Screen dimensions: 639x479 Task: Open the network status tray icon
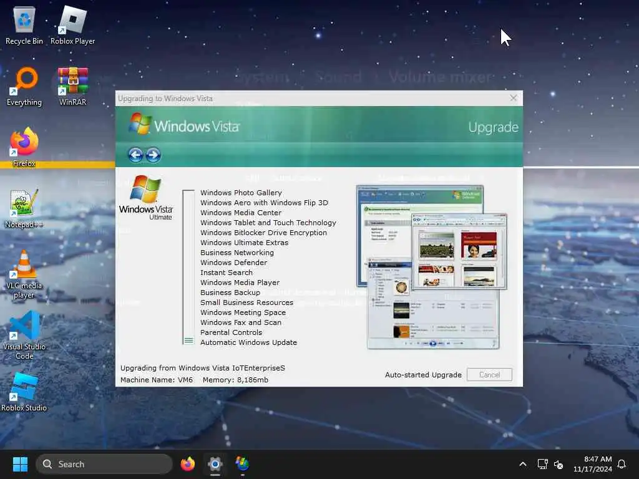coord(542,464)
